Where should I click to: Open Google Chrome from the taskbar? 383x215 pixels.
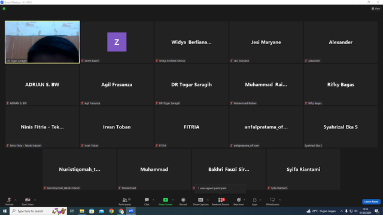coord(111,211)
